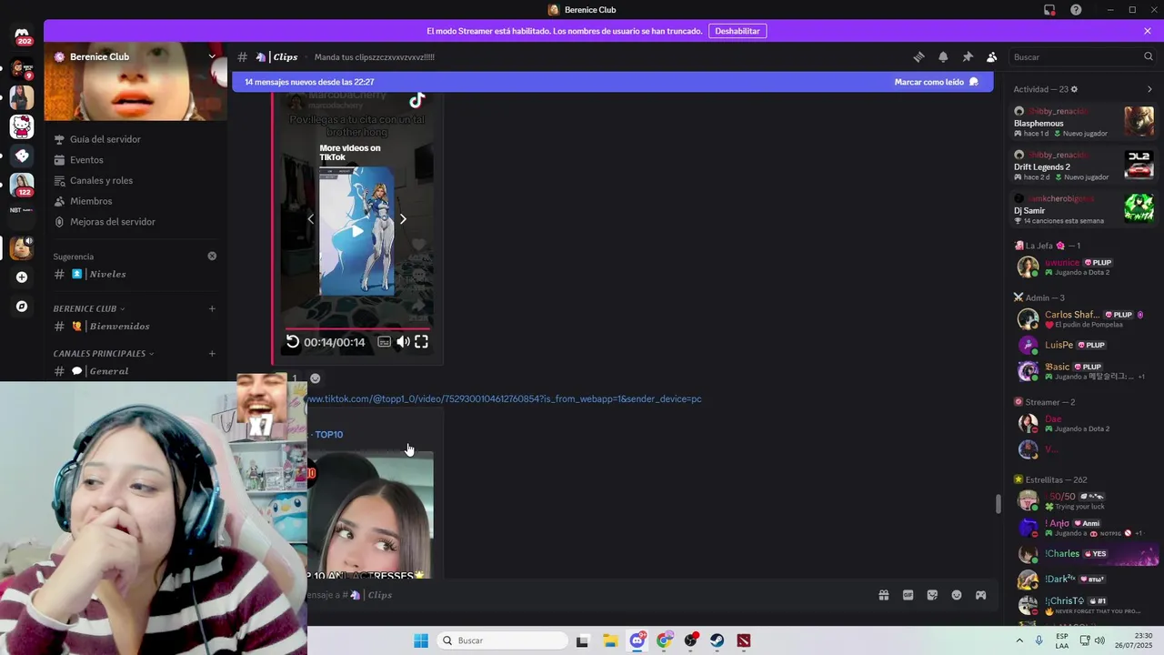The image size is (1164, 655).
Task: Mute the TikTok video volume
Action: (403, 342)
